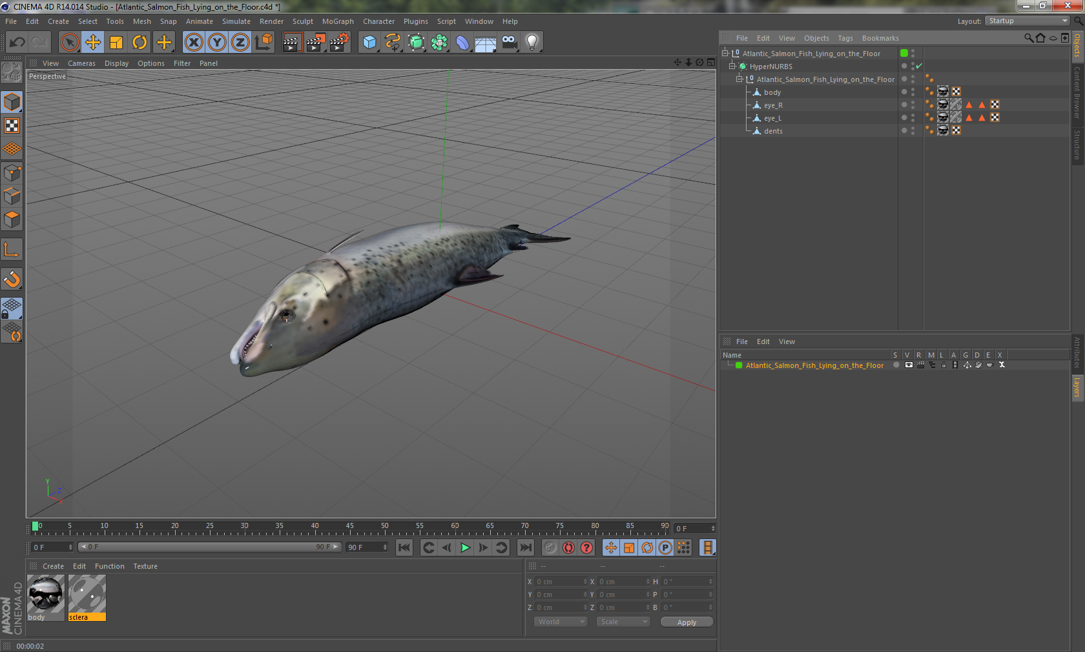The width and height of the screenshot is (1085, 652).
Task: Switch to Polygons mode
Action: [x=12, y=219]
